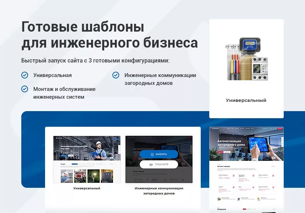The image size is (305, 213).
Task: Check the Инженерные коммуникации загородных домов option
Action: [x=115, y=75]
